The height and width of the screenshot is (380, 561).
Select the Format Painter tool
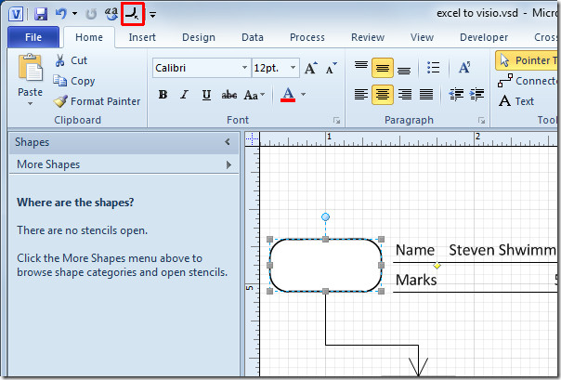point(97,101)
